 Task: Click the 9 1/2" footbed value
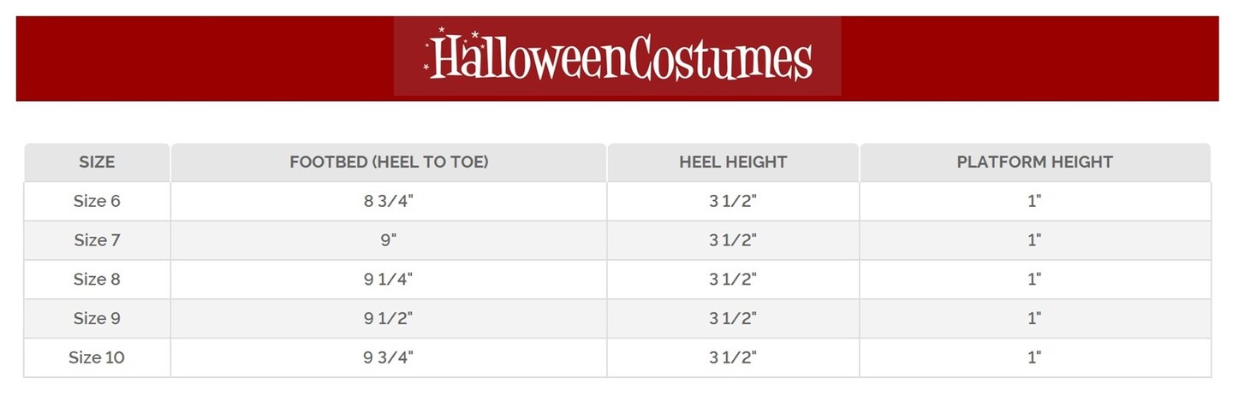coord(389,318)
